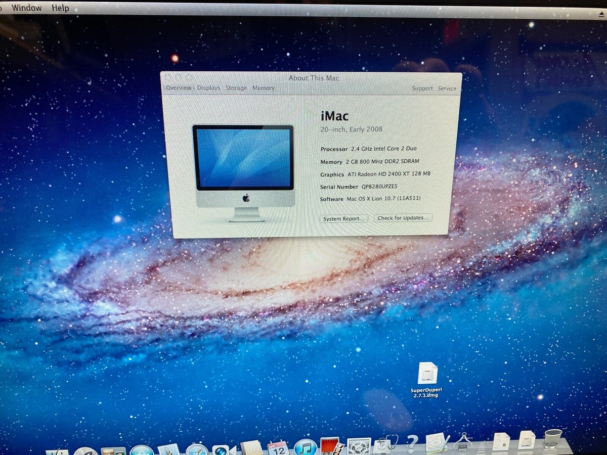Launch Disk Utility stethoscope icon

(386, 444)
